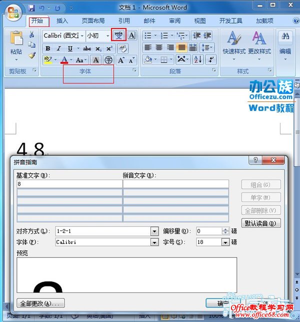The width and height of the screenshot is (300, 322).
Task: Toggle italic formatting
Action: [x=58, y=48]
